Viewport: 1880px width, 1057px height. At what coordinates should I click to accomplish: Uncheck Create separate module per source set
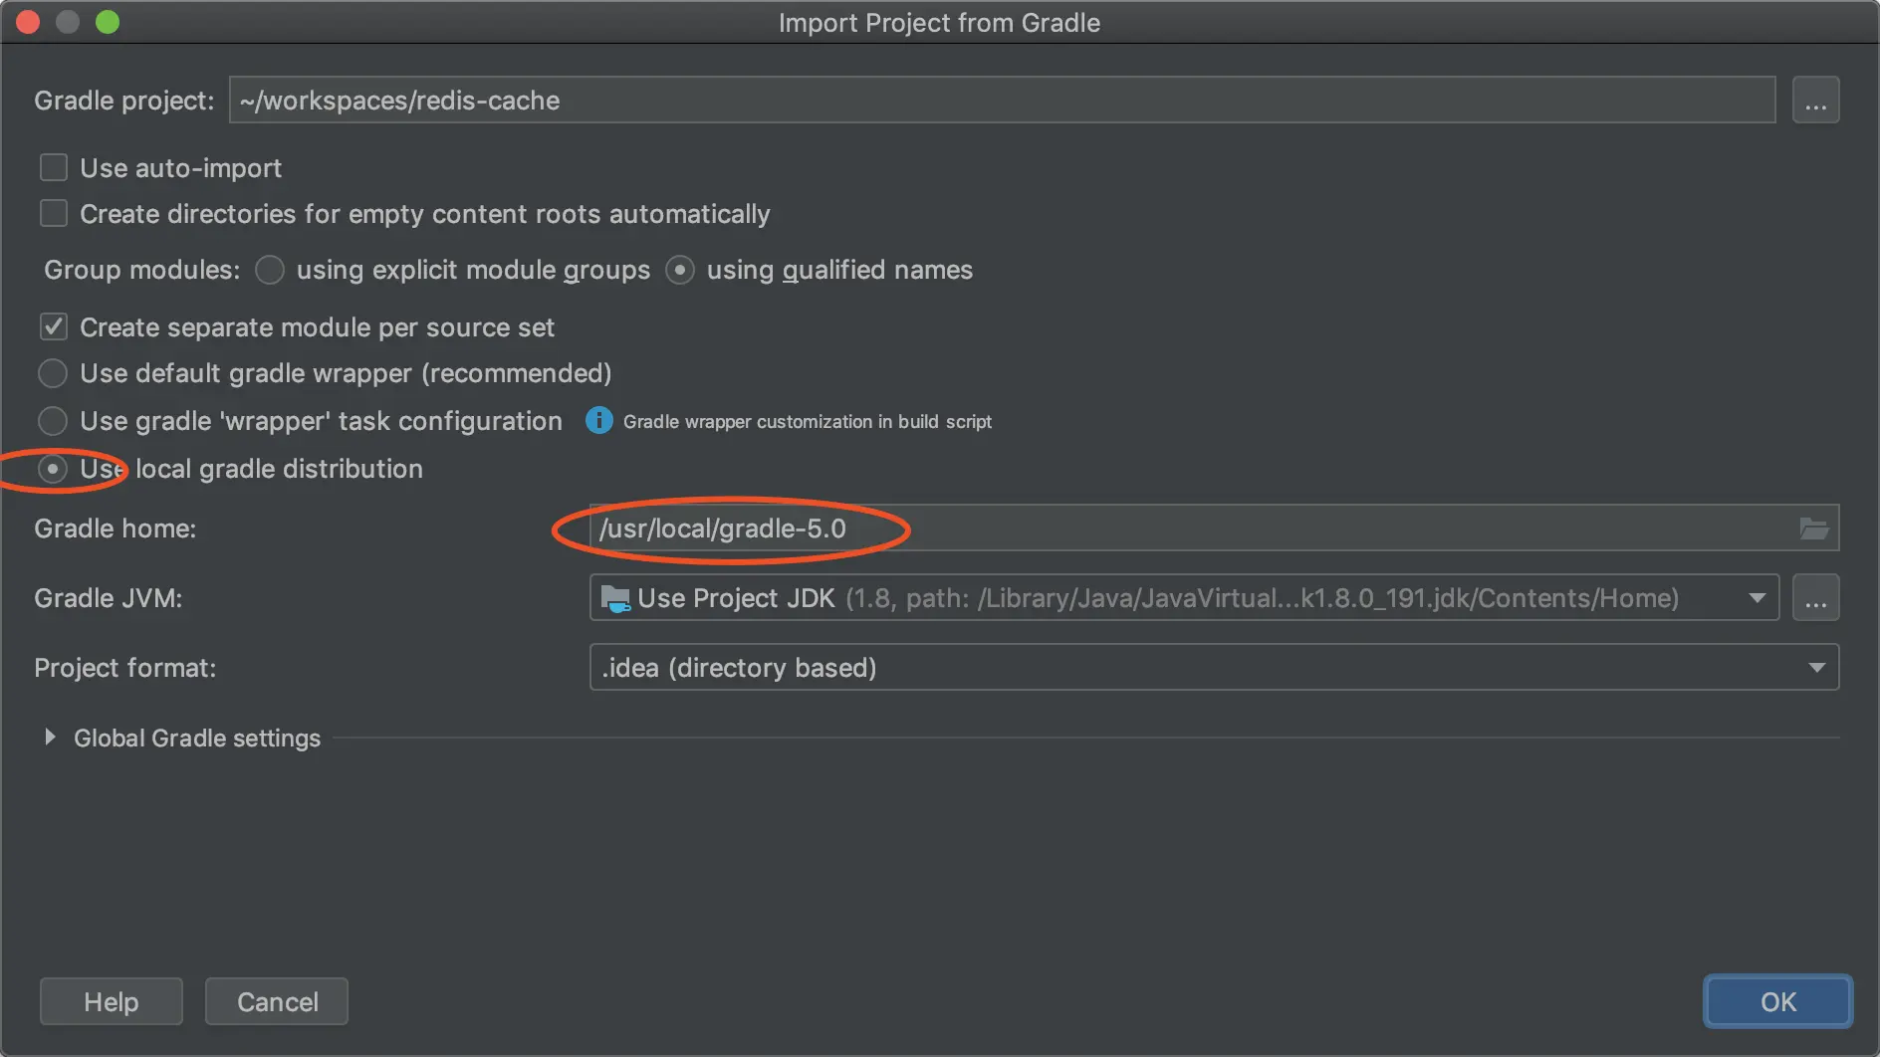[x=54, y=327]
